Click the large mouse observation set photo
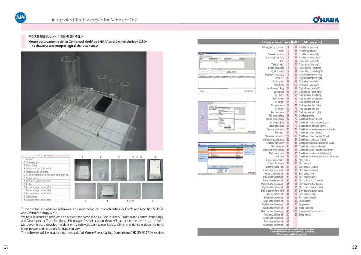This screenshot has height=255, width=361. tap(84, 101)
